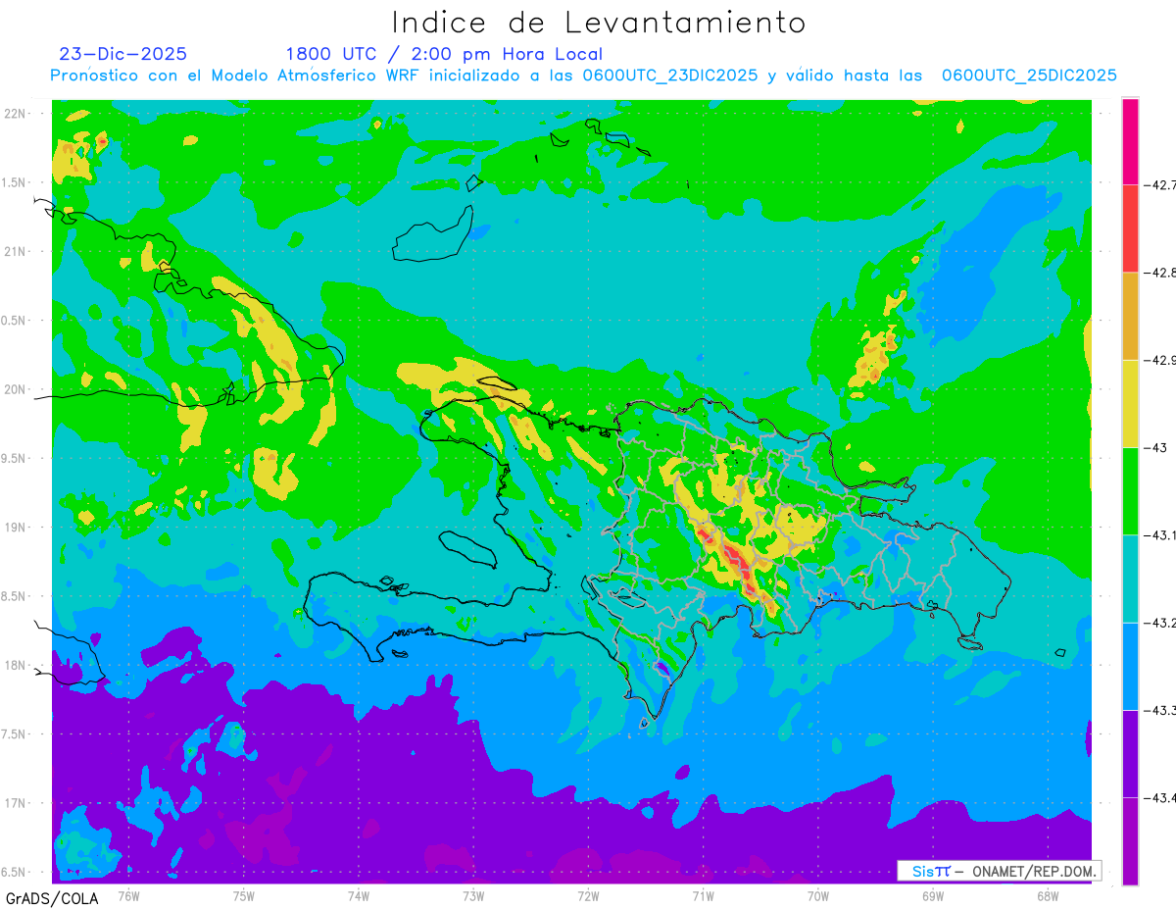Click the '74W' longitude label
Viewport: 1176px width, 909px height.
point(359,895)
